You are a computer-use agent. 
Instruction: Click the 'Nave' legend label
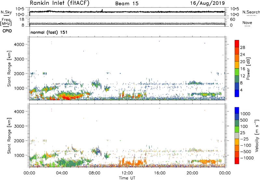coord(247,23)
